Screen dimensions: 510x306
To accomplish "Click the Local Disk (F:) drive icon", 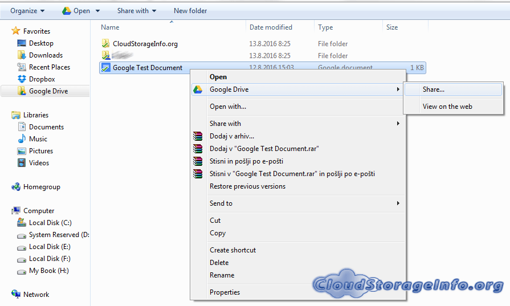I will click(22, 259).
